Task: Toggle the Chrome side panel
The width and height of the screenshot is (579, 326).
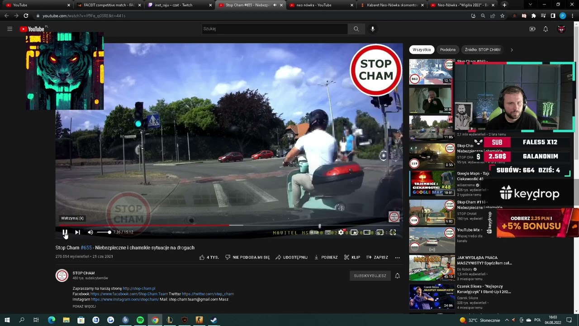Action: (x=553, y=16)
